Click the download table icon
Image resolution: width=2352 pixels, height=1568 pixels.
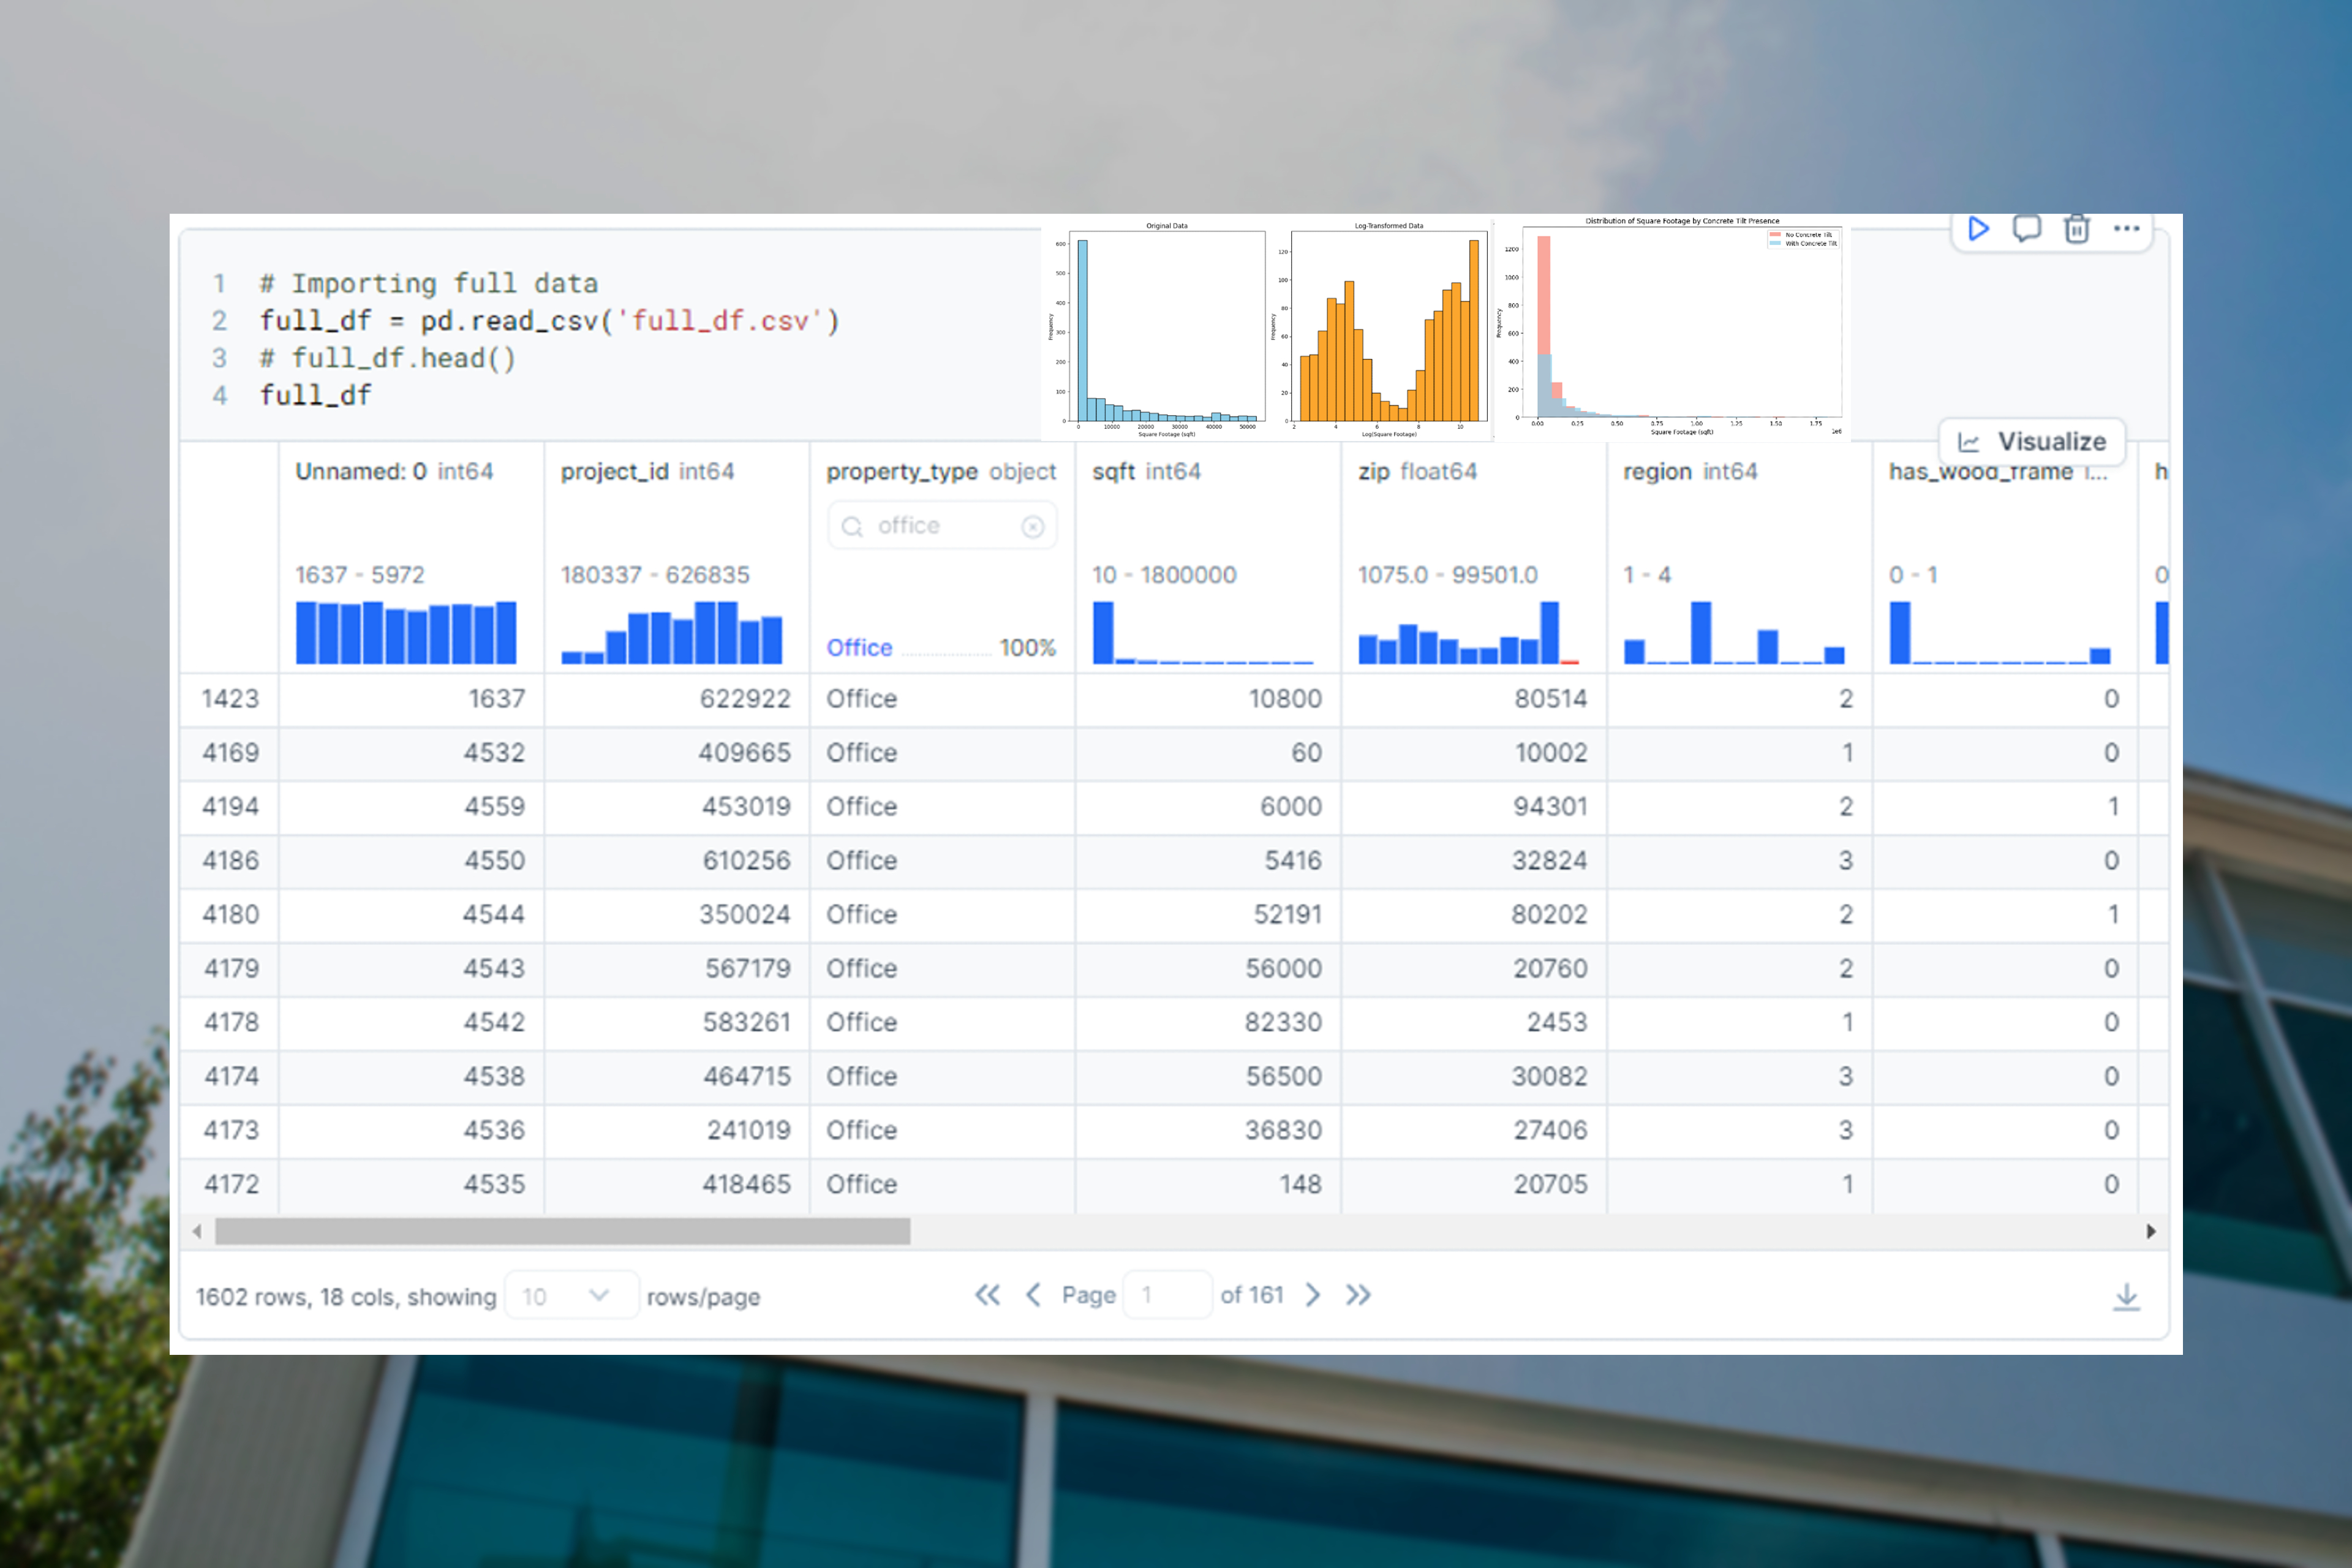point(2126,1296)
